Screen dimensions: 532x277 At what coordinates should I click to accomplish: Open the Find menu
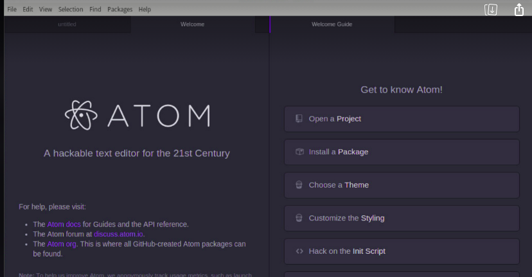pos(95,9)
